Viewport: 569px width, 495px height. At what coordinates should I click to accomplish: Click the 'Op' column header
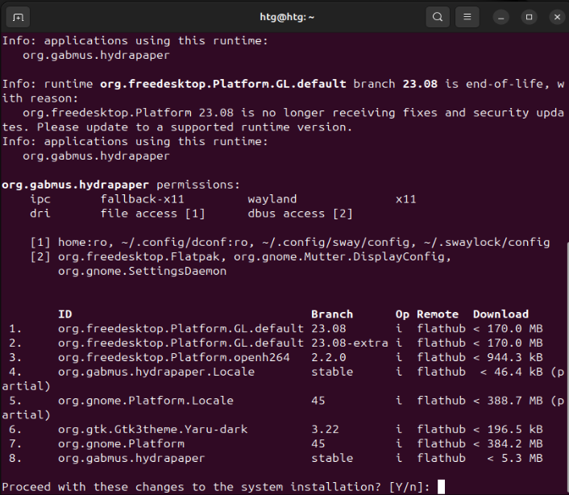pyautogui.click(x=402, y=314)
